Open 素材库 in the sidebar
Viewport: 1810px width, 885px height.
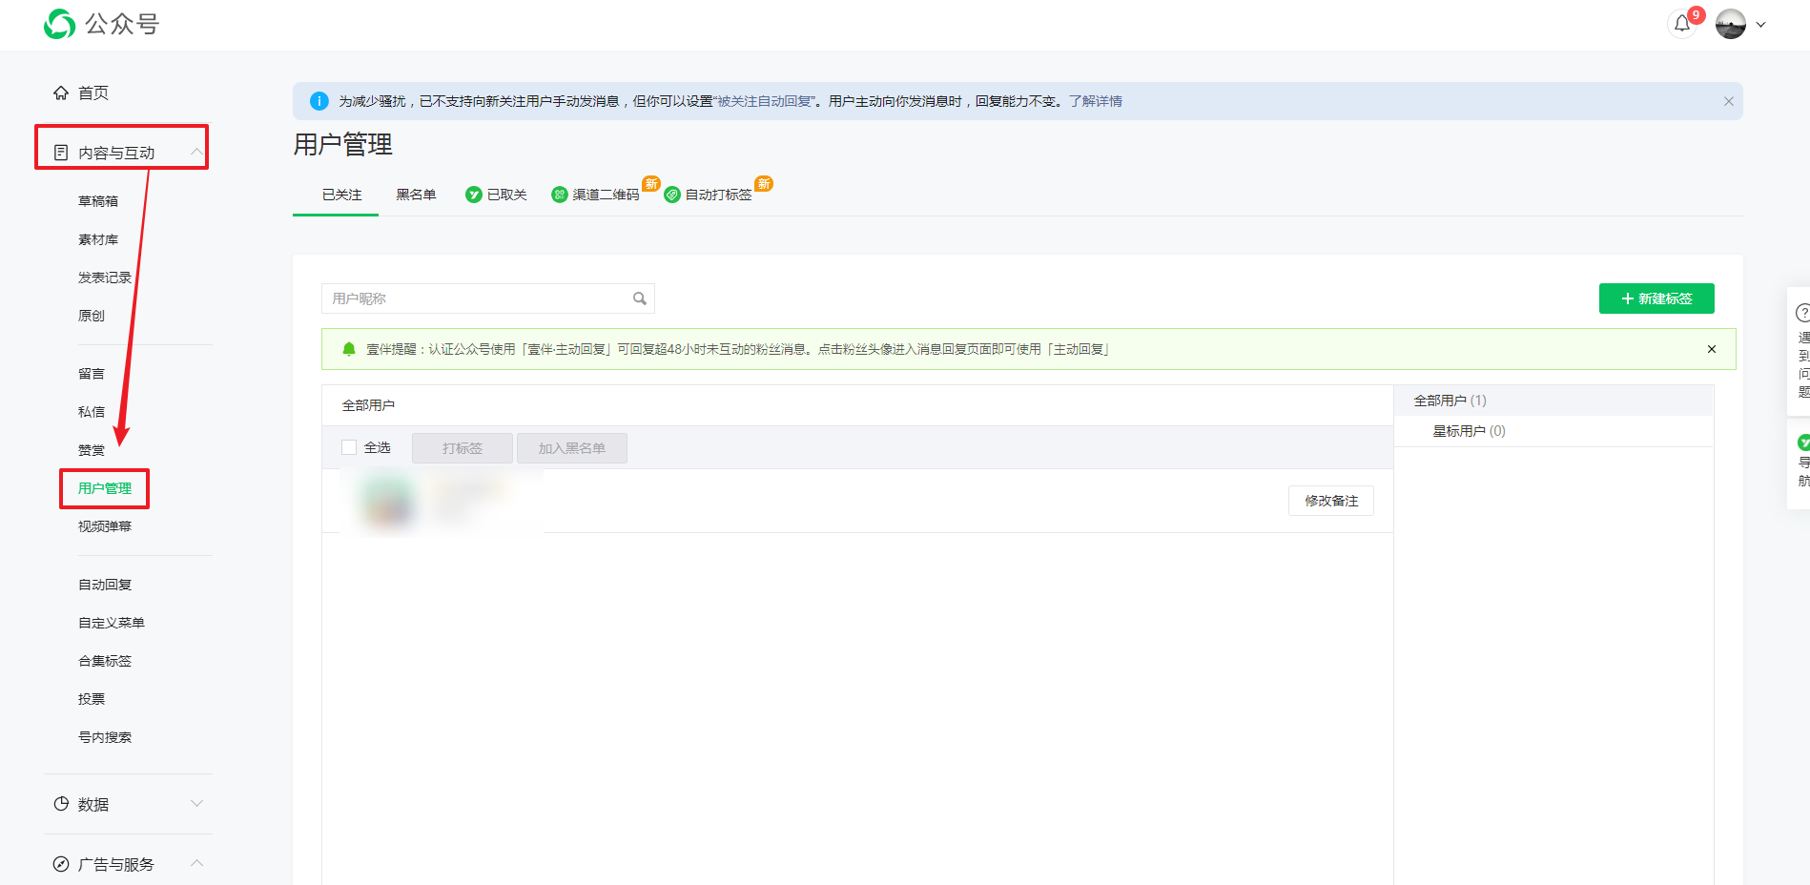(98, 239)
